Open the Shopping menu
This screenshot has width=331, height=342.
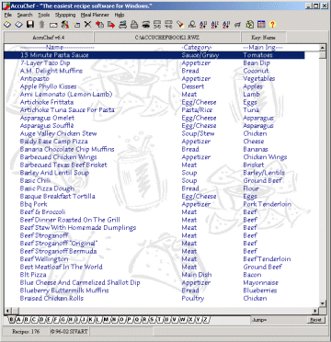click(65, 15)
